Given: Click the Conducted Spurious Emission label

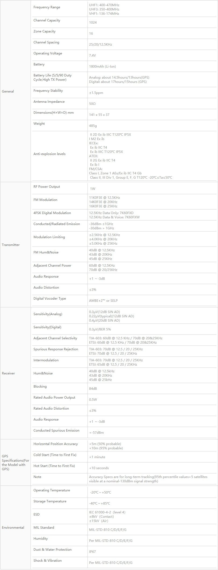Looking at the screenshot, I should point(56,430).
